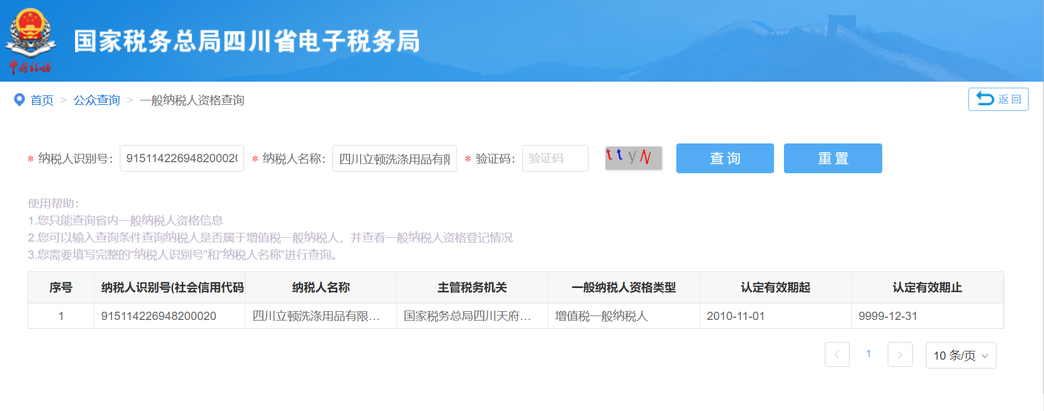
Task: Select page number 1 in pagination
Action: 868,354
